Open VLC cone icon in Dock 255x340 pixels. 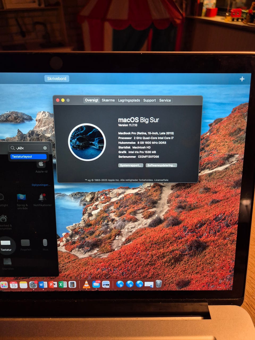pos(86,284)
